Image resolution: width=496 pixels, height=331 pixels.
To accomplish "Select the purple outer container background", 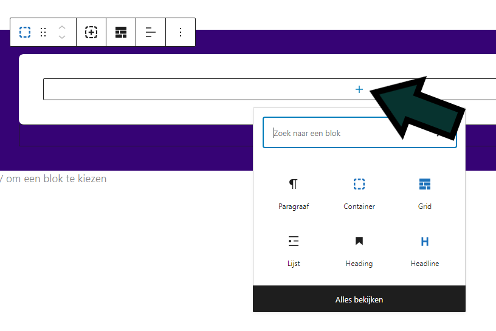I will click(x=122, y=157).
